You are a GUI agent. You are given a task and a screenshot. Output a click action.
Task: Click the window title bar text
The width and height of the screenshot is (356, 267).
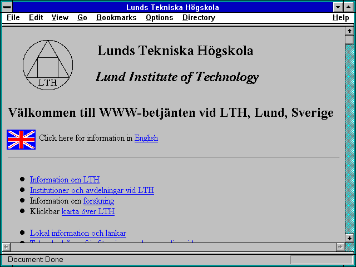pyautogui.click(x=172, y=7)
